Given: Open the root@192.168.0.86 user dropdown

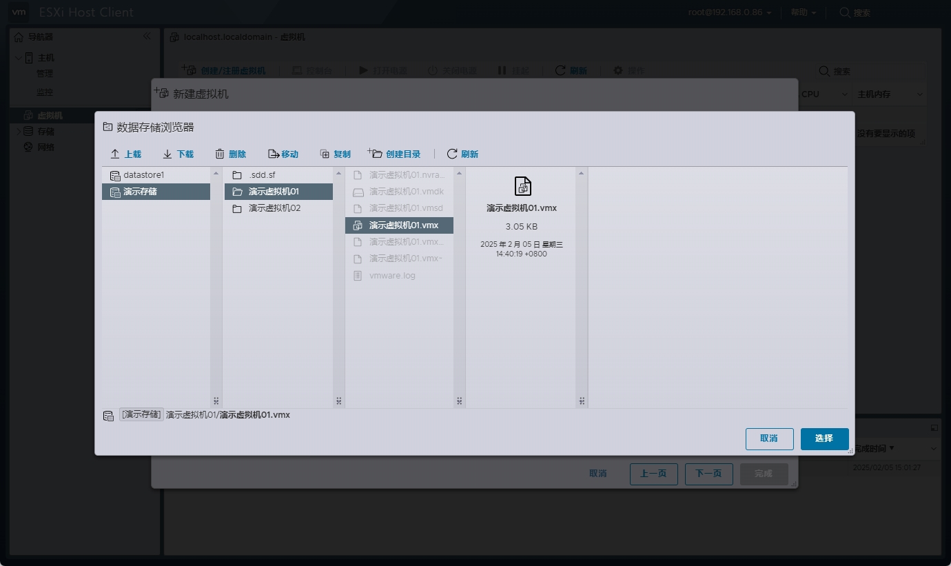Looking at the screenshot, I should pos(730,12).
